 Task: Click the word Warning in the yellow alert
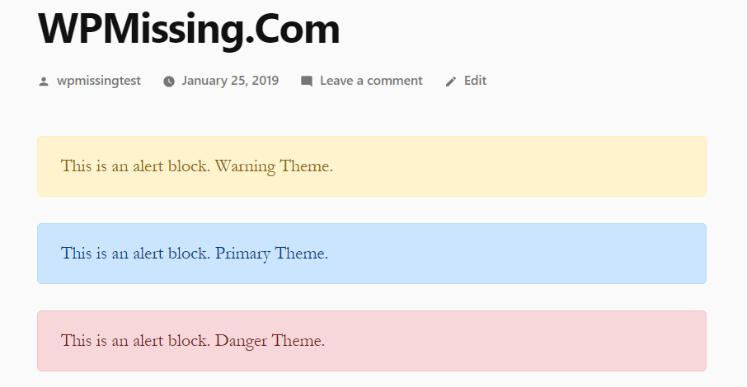(x=245, y=166)
